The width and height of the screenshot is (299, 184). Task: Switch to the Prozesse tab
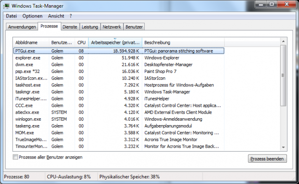click(x=49, y=26)
